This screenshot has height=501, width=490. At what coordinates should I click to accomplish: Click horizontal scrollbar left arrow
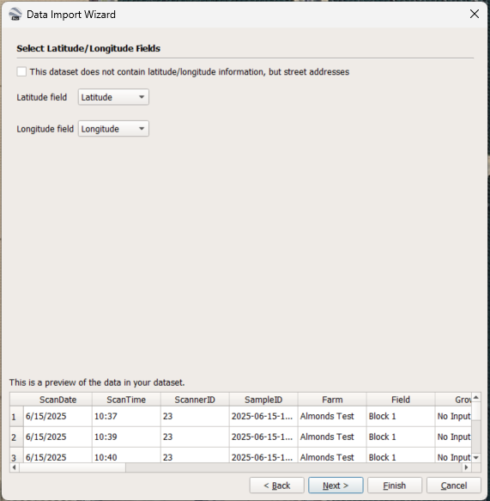(15, 467)
